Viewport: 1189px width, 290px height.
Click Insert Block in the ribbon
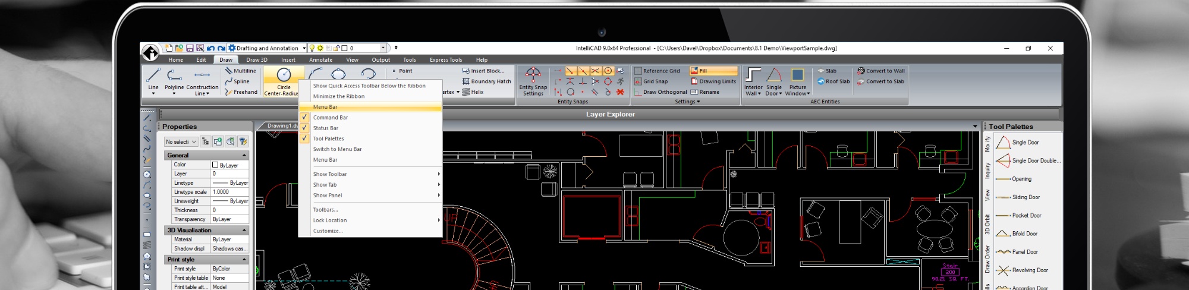pyautogui.click(x=483, y=71)
